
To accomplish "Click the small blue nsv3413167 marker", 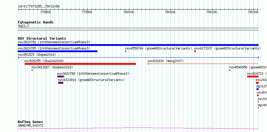I will 32,70.
